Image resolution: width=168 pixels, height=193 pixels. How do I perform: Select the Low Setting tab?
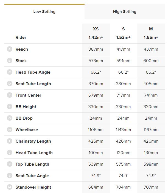pos(44,12)
